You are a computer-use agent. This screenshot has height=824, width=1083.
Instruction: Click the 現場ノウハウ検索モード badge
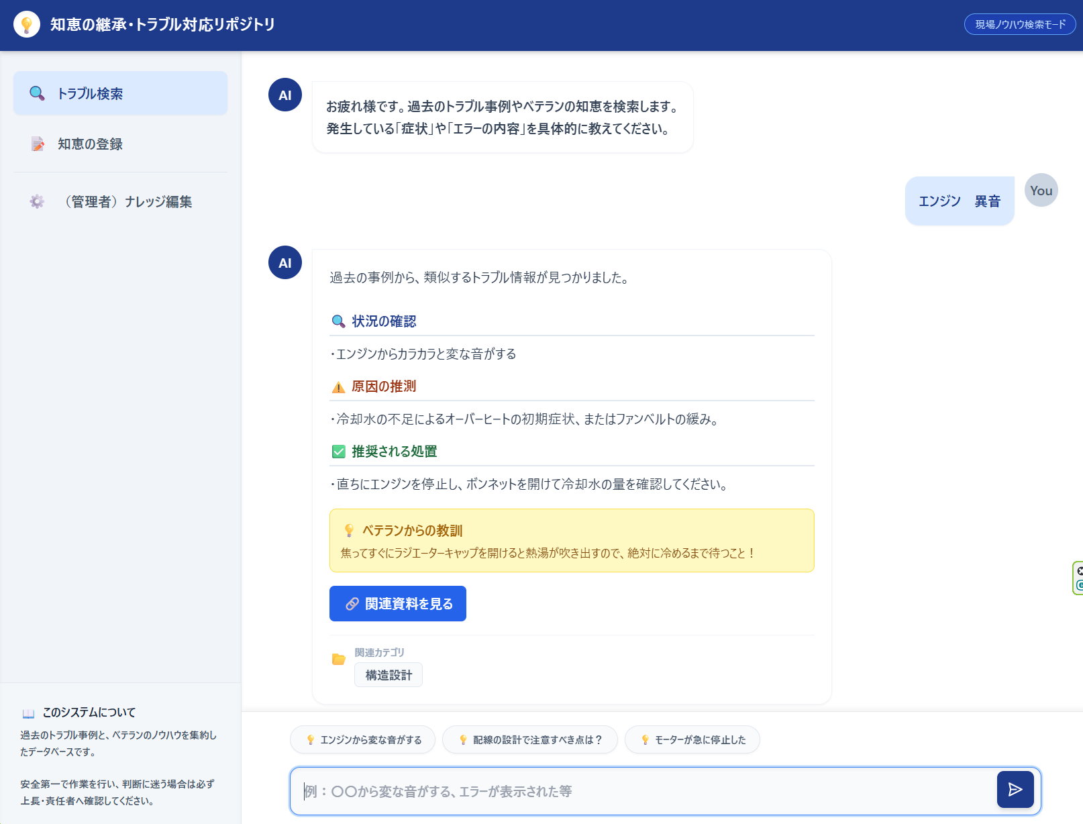[x=1020, y=24]
